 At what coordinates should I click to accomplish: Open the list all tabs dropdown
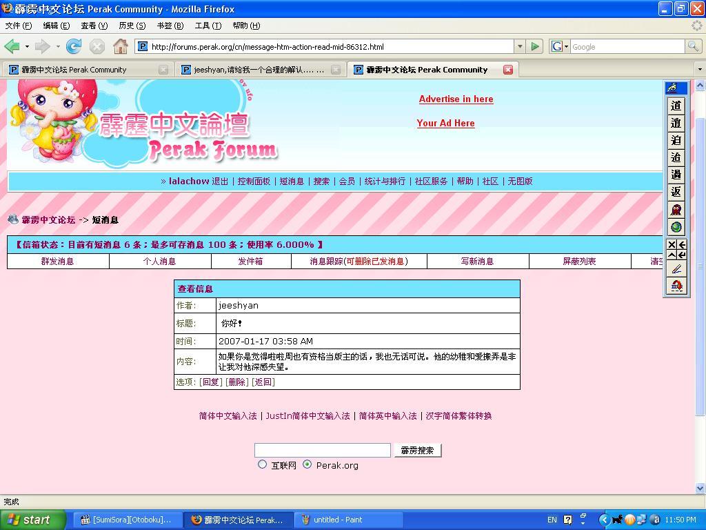point(700,70)
